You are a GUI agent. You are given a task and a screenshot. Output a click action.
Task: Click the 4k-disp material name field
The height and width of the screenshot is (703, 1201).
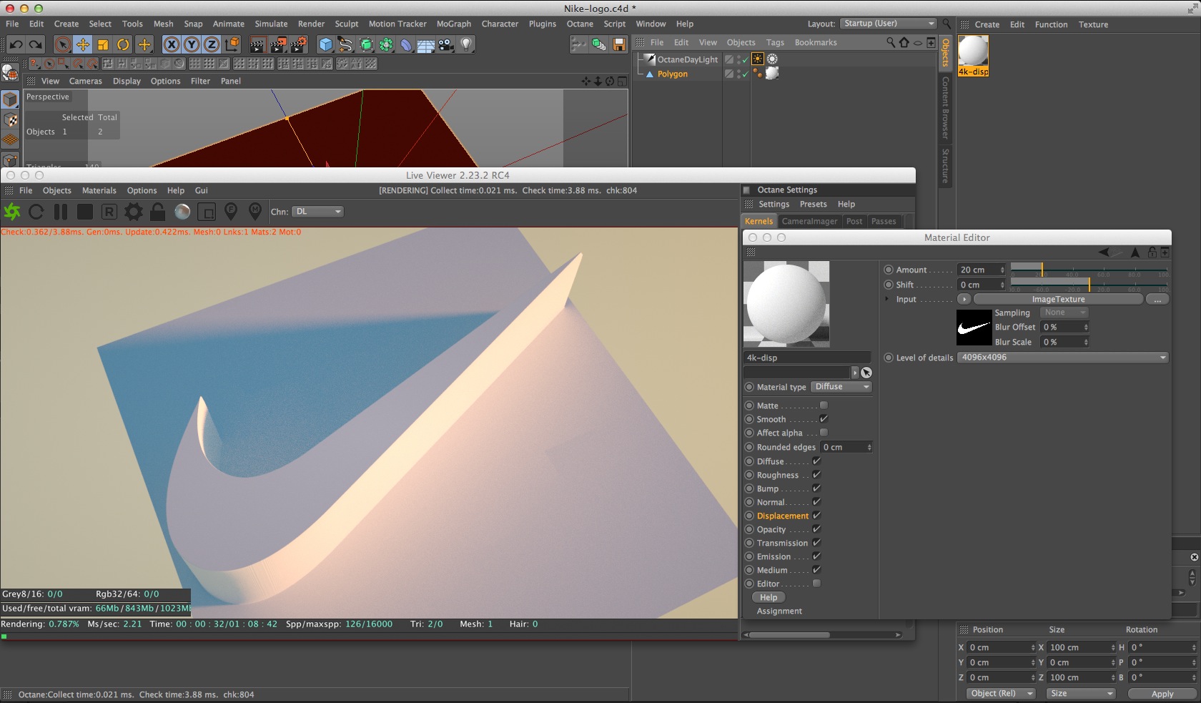807,358
